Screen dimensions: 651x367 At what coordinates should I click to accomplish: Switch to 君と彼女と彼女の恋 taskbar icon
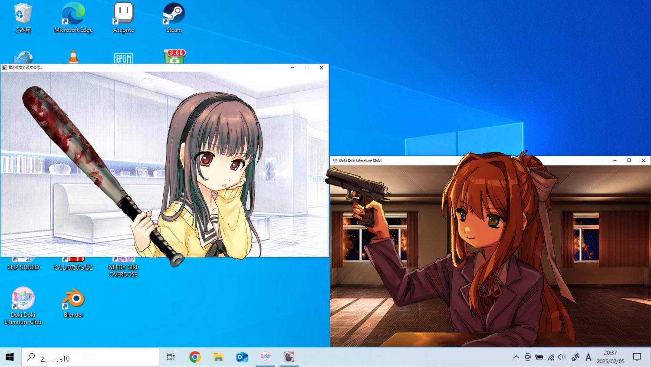(289, 357)
